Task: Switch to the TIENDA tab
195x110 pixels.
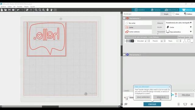Action: 156,10
